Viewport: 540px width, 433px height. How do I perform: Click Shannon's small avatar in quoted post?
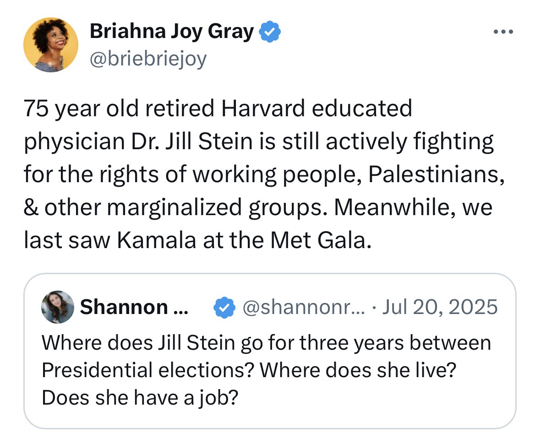point(58,307)
